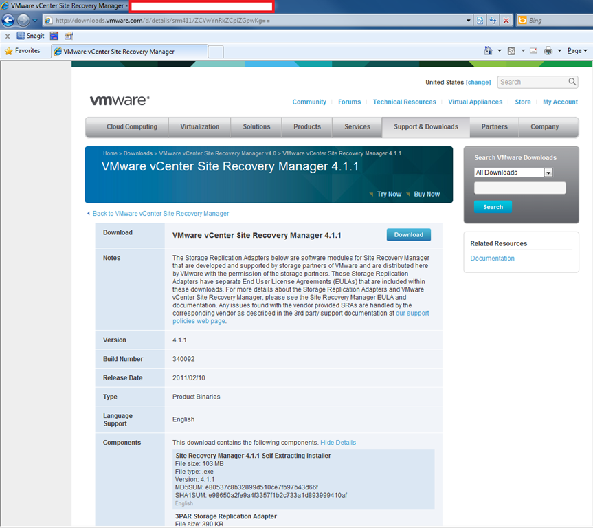Viewport: 593px width, 528px height.
Task: Open the Technical Resources link
Action: [x=404, y=102]
